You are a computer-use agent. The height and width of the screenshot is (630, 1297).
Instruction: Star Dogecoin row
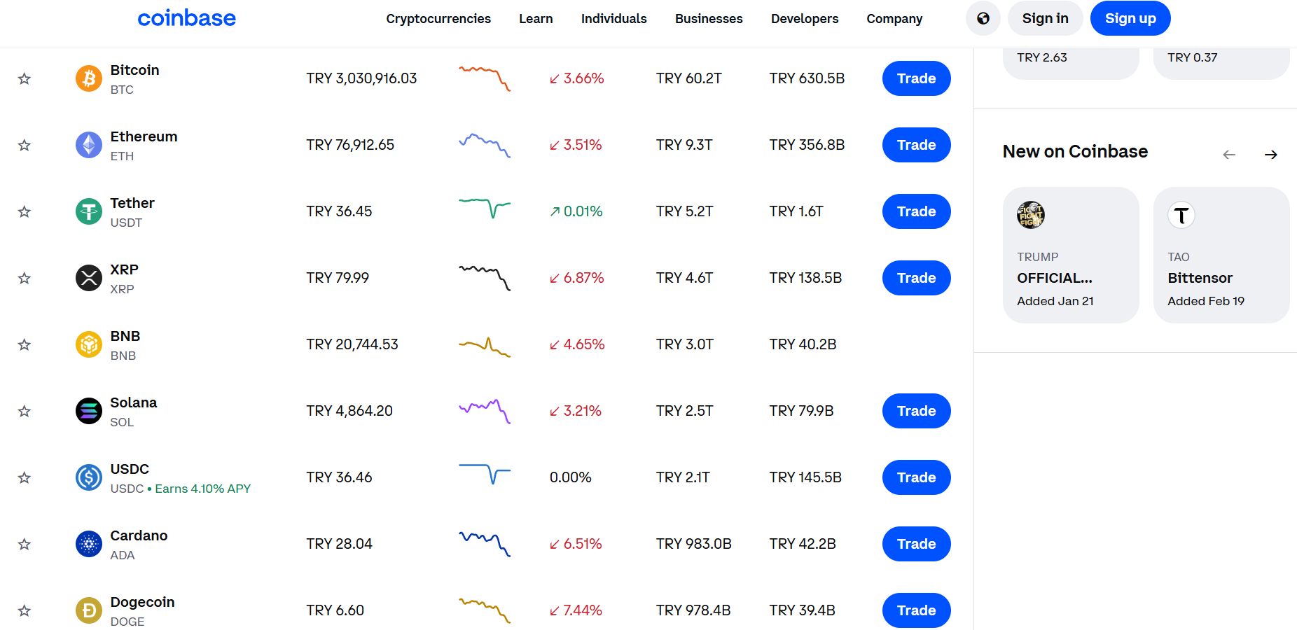25,610
